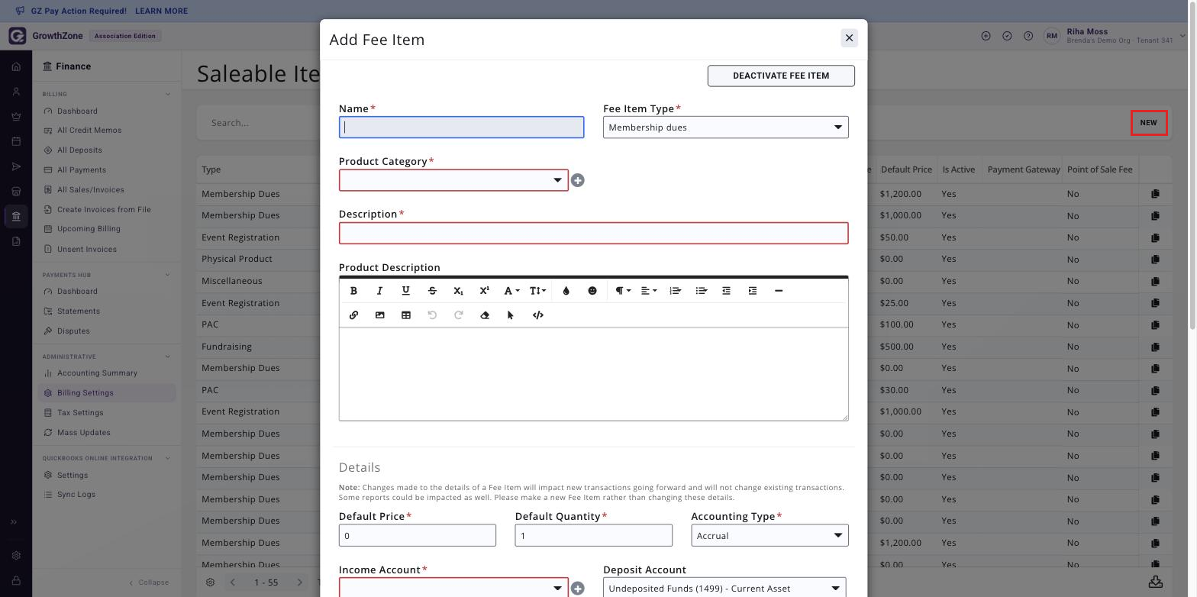Image resolution: width=1197 pixels, height=597 pixels.
Task: Click the NEW button on Saleable Items page
Action: pyautogui.click(x=1148, y=123)
